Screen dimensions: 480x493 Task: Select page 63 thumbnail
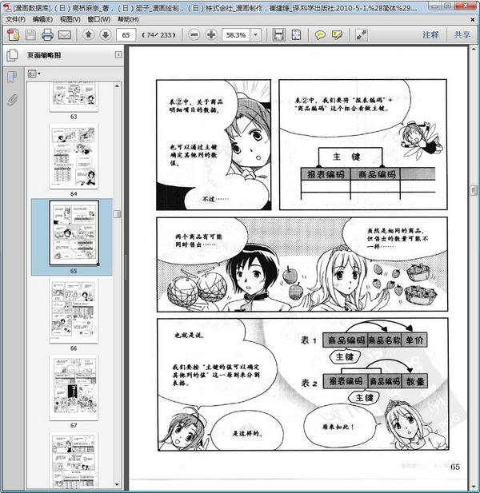tap(74, 97)
